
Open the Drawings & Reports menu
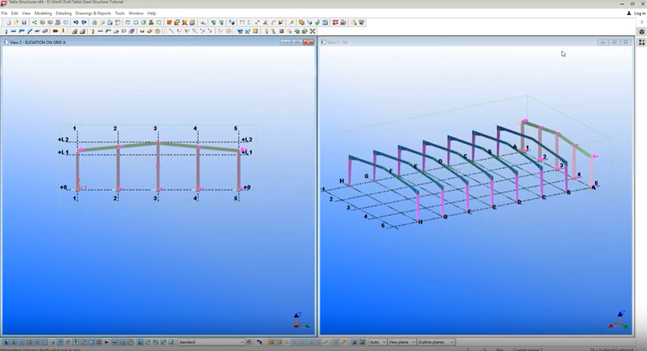pyautogui.click(x=93, y=13)
